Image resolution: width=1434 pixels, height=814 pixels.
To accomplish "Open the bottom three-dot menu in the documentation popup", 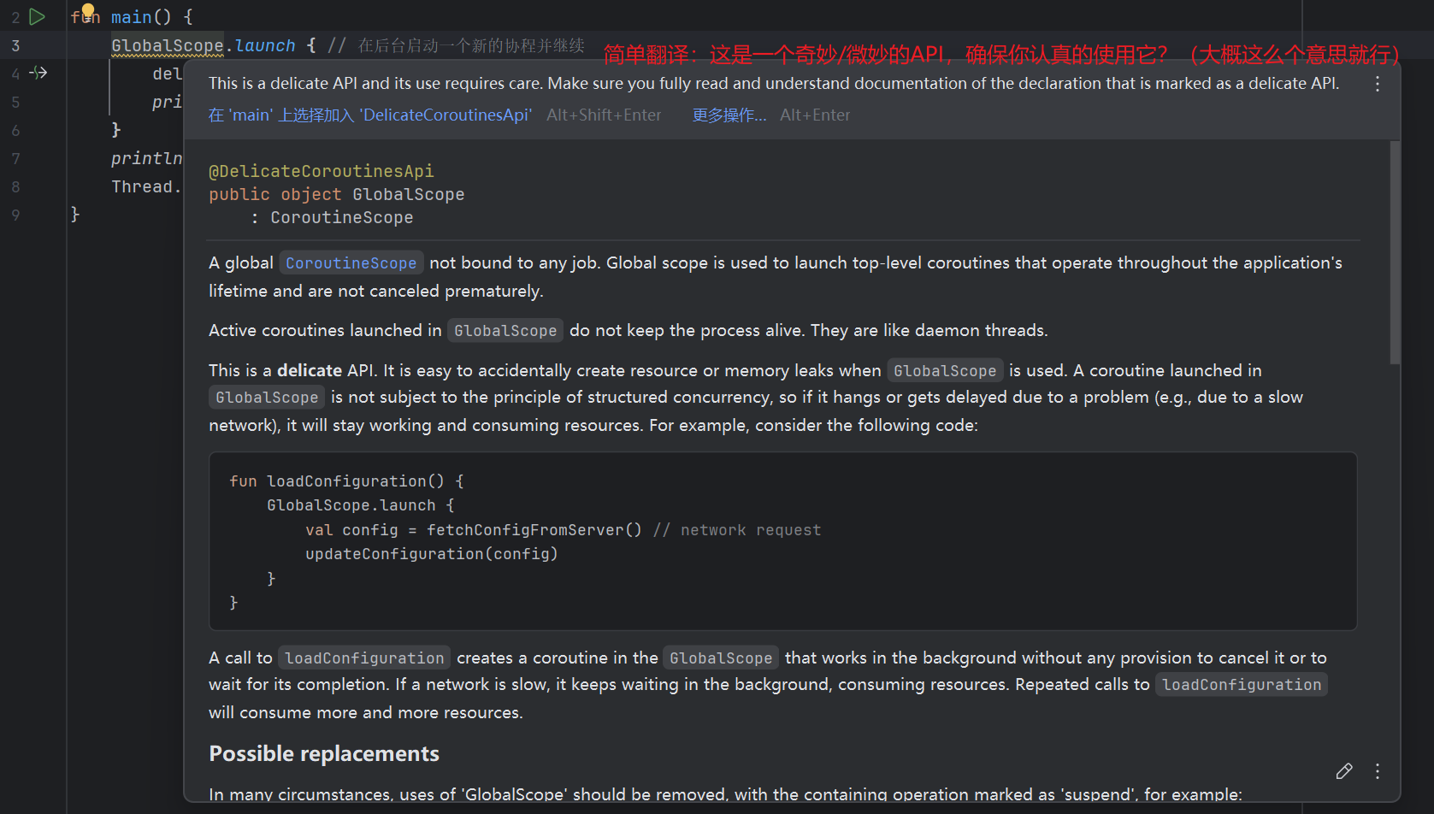I will pyautogui.click(x=1377, y=771).
